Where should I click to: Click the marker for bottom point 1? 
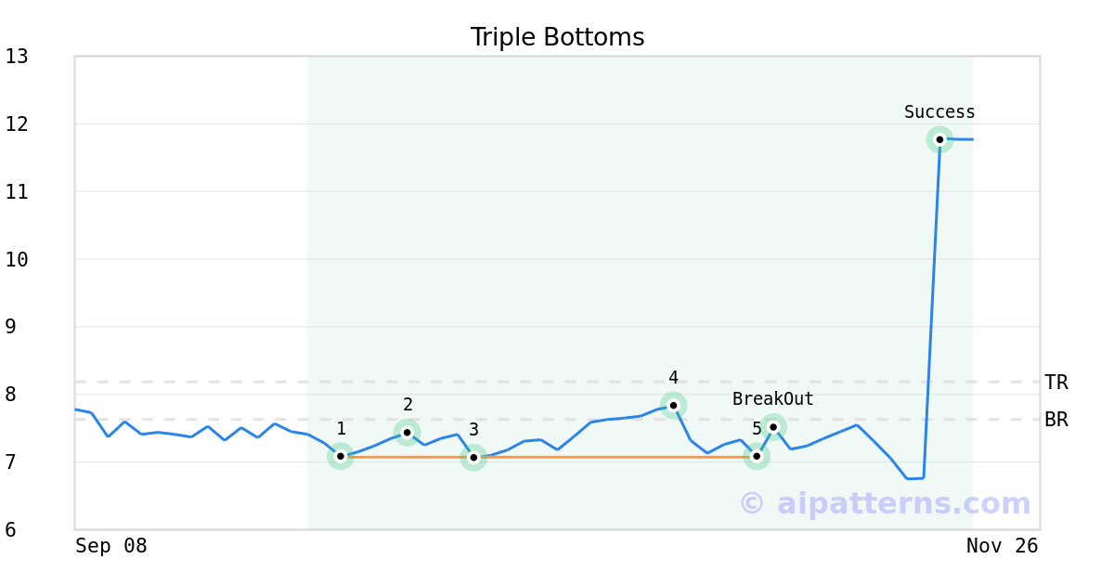[x=341, y=456]
